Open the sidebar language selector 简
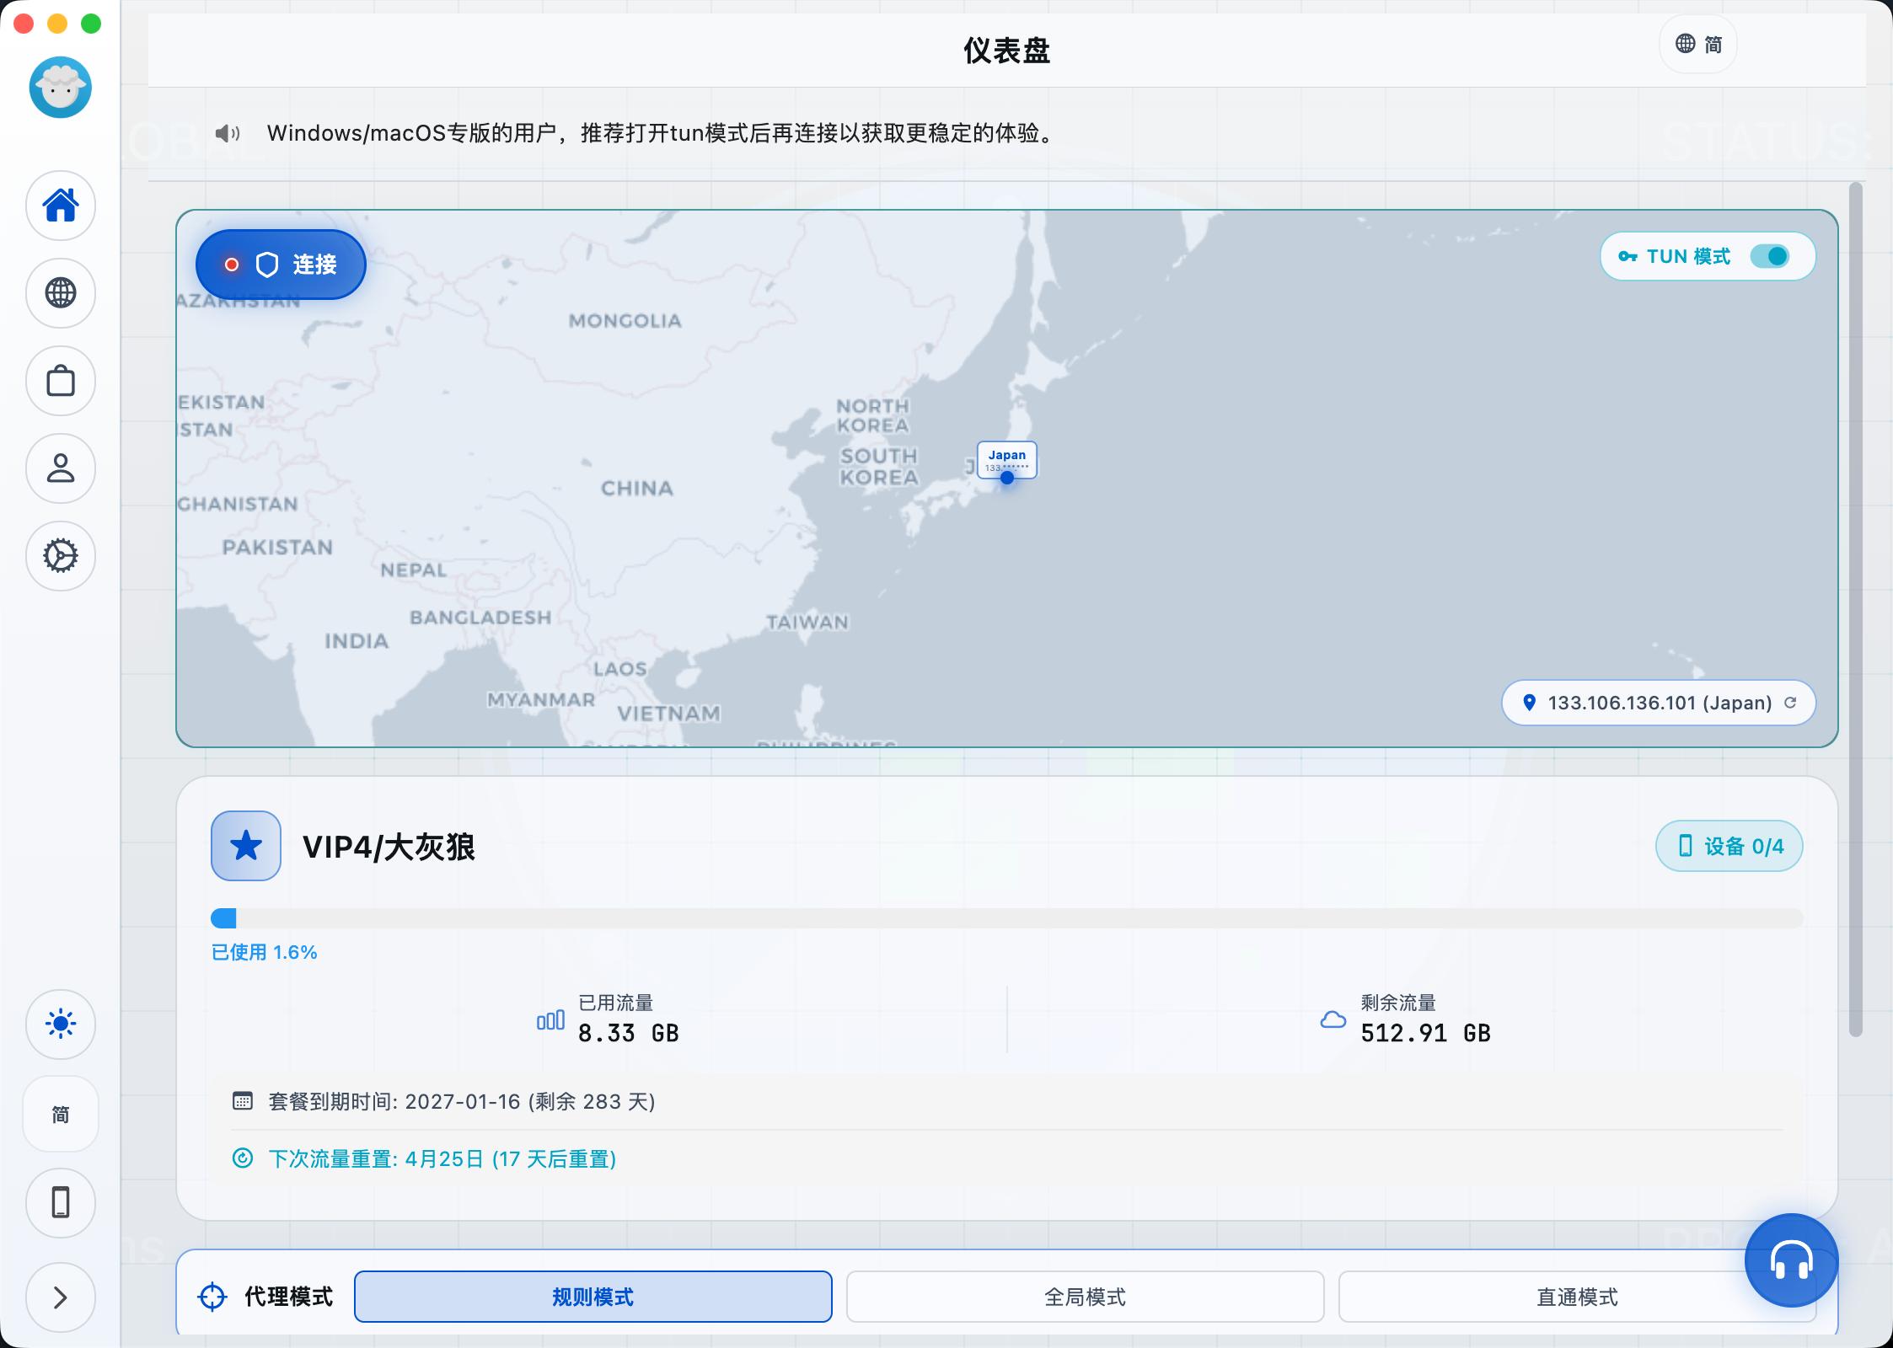 [x=61, y=1115]
